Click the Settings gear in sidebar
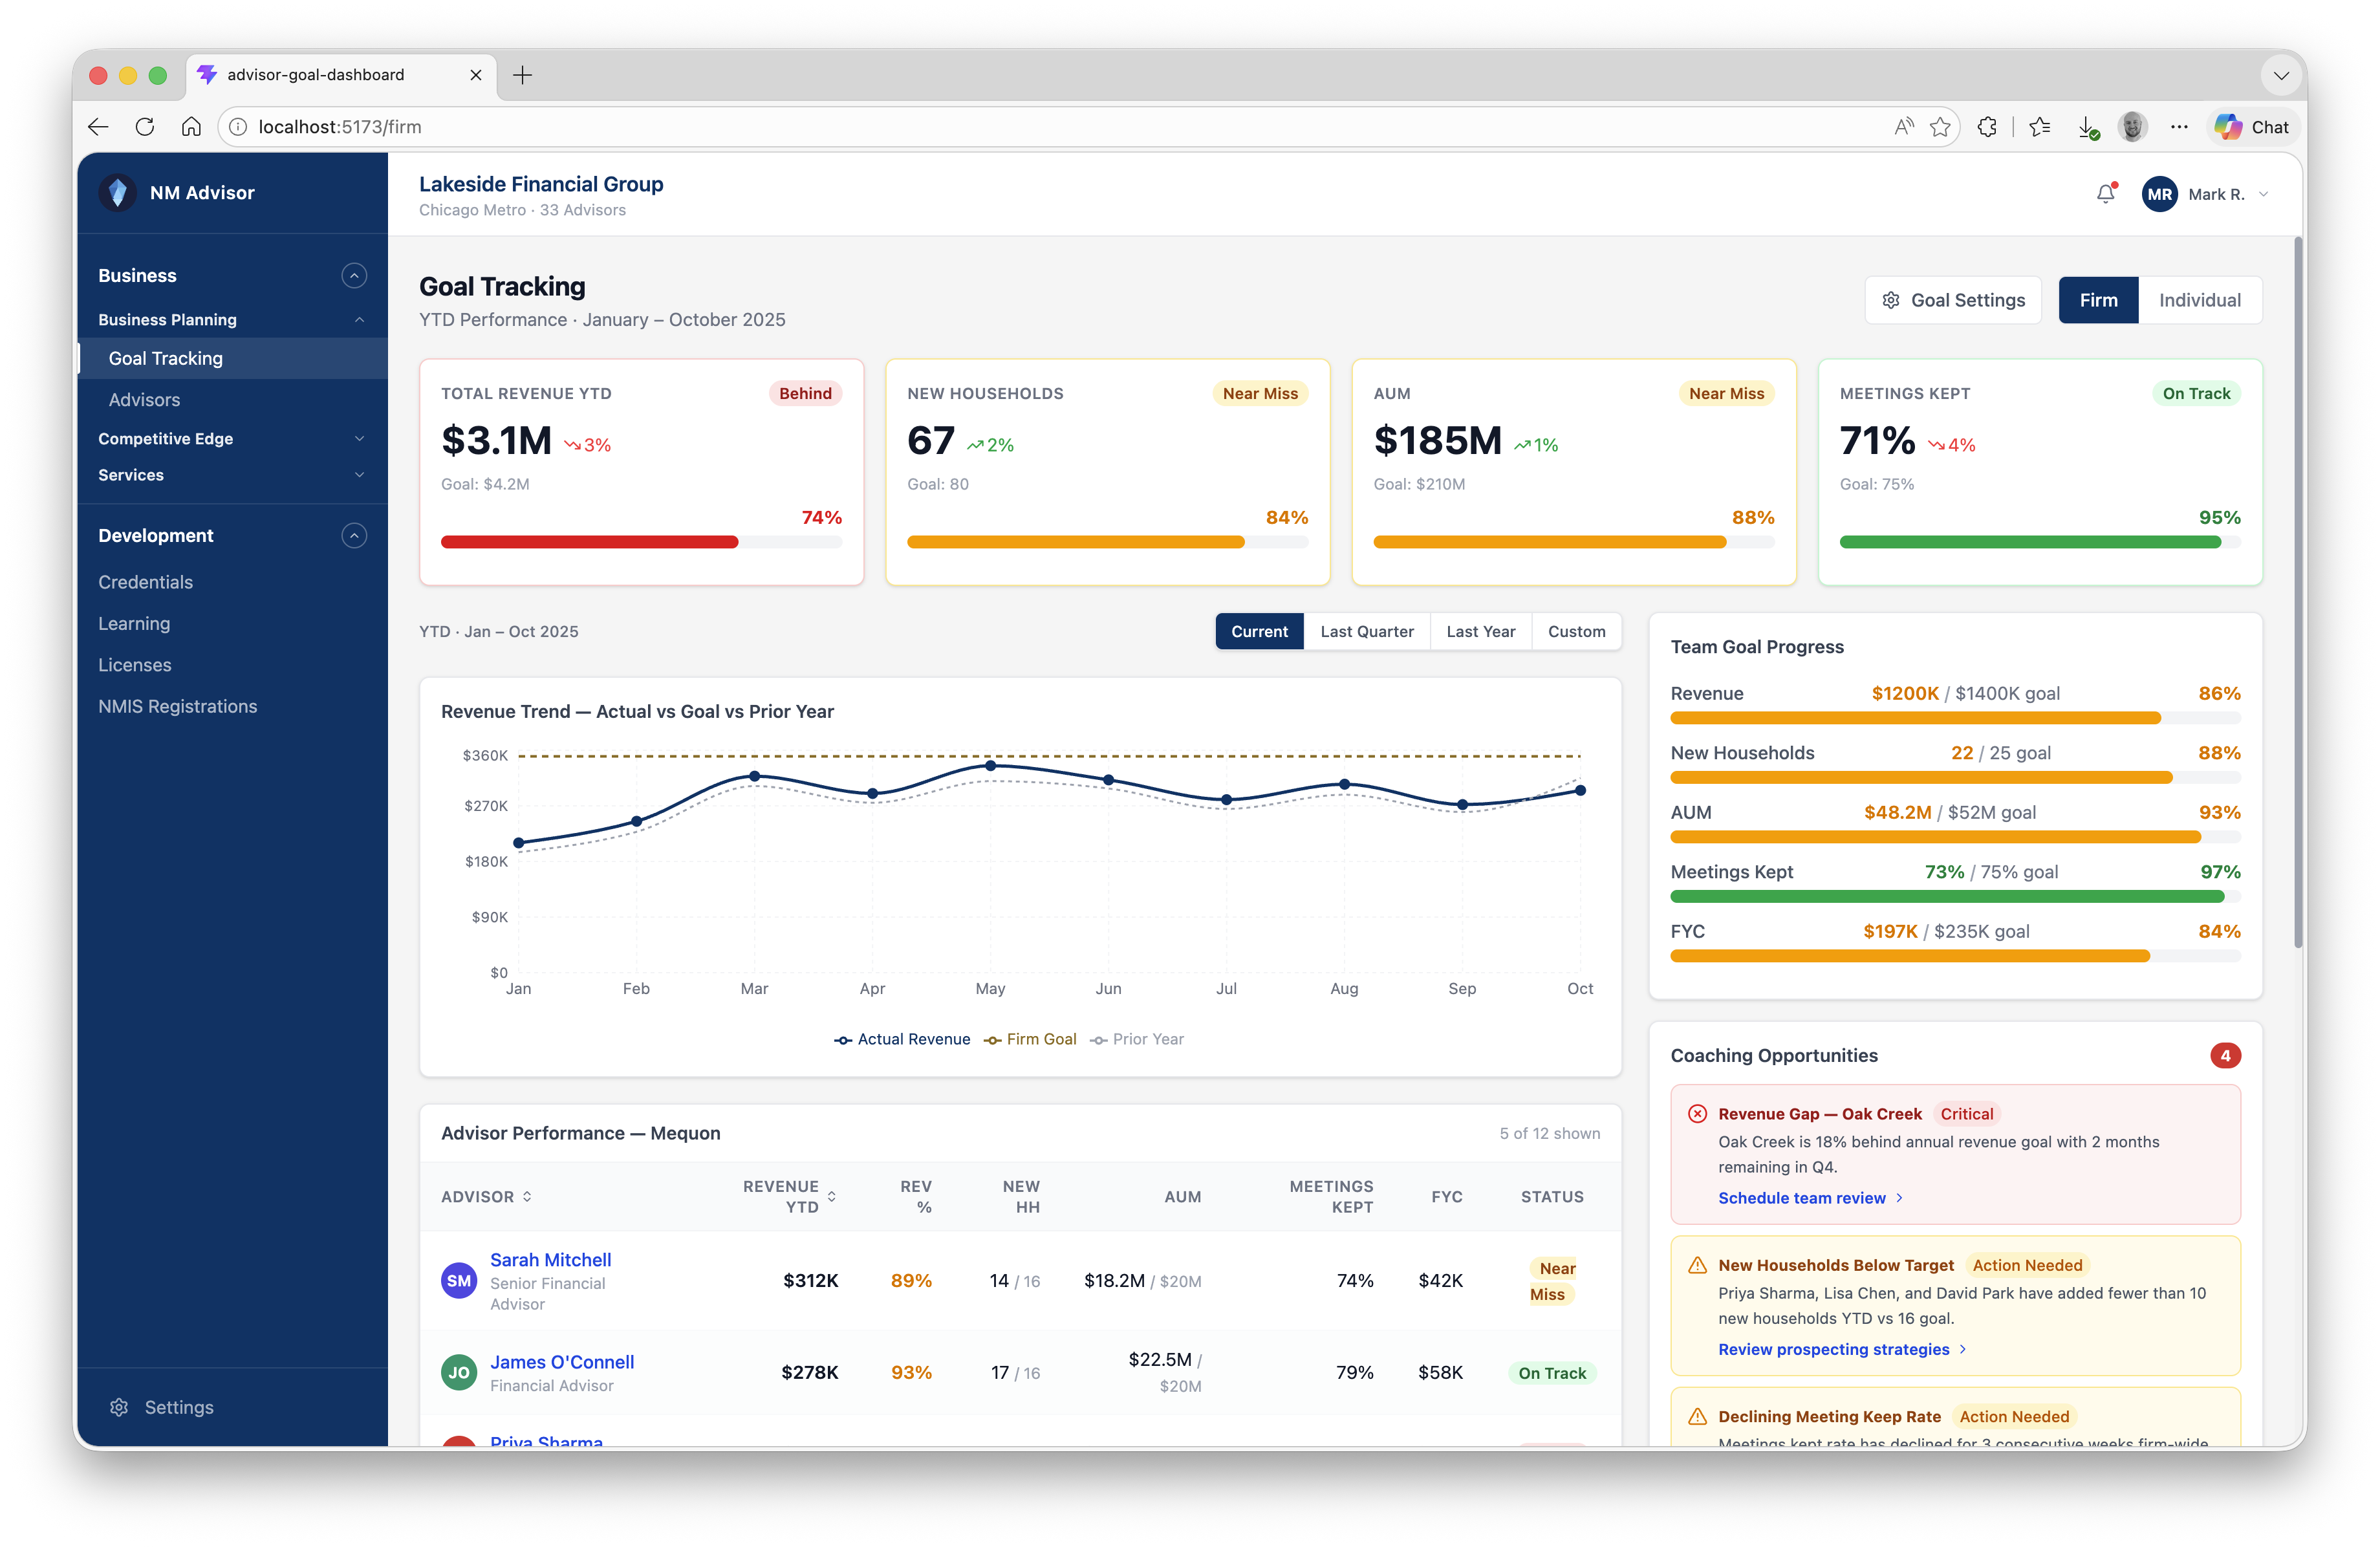 119,1407
